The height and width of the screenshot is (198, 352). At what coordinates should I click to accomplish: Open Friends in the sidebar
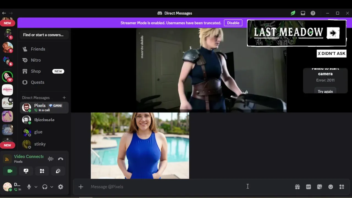click(44, 49)
